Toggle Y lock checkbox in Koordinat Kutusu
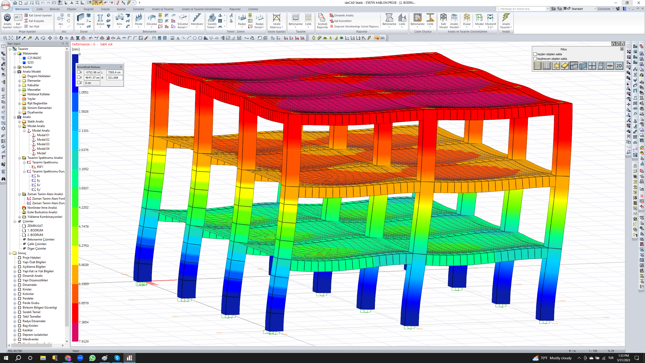The width and height of the screenshot is (645, 363). tap(79, 77)
